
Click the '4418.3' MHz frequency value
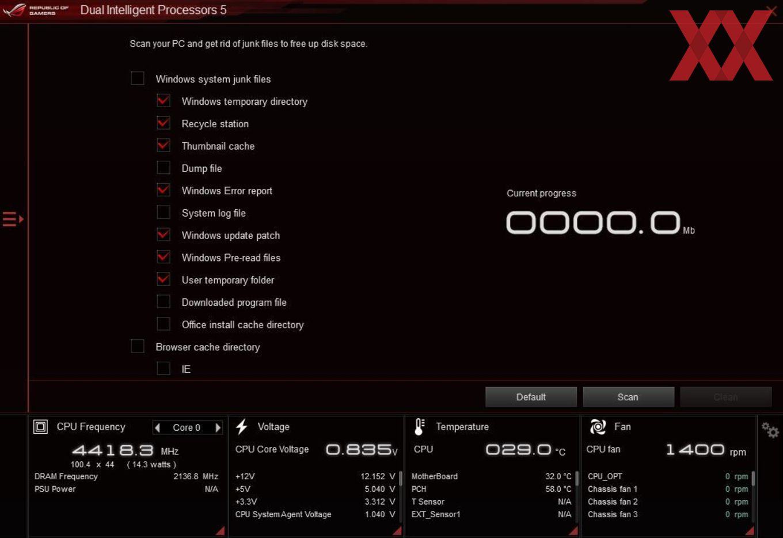point(113,450)
